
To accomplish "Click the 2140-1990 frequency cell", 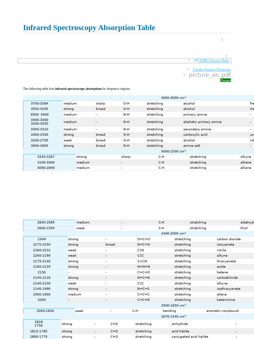I will pyautogui.click(x=45, y=289).
